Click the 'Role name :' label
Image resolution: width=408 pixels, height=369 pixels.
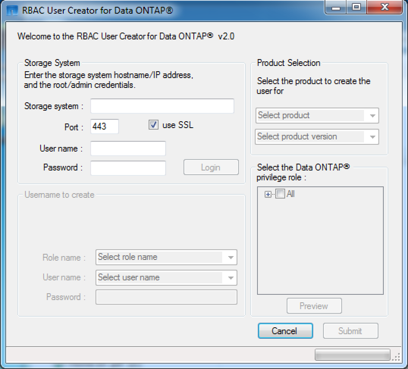pyautogui.click(x=64, y=258)
